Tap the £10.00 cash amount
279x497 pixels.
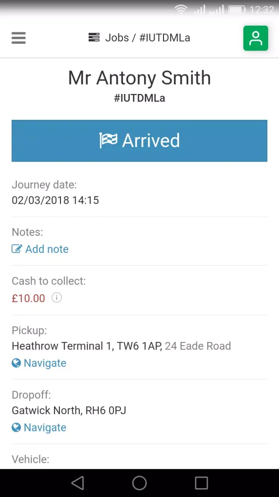[x=28, y=298]
